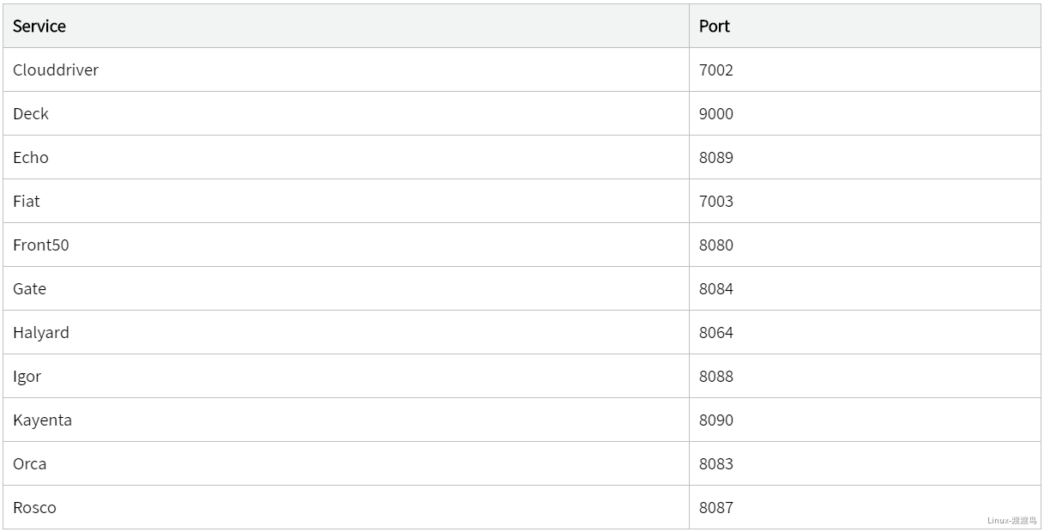Click port number 7002
1044x532 pixels.
pos(716,70)
